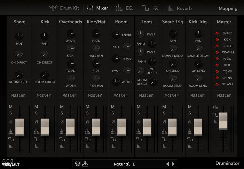Invert phase on the Kick channel
This screenshot has height=169, width=244.
tap(36, 122)
